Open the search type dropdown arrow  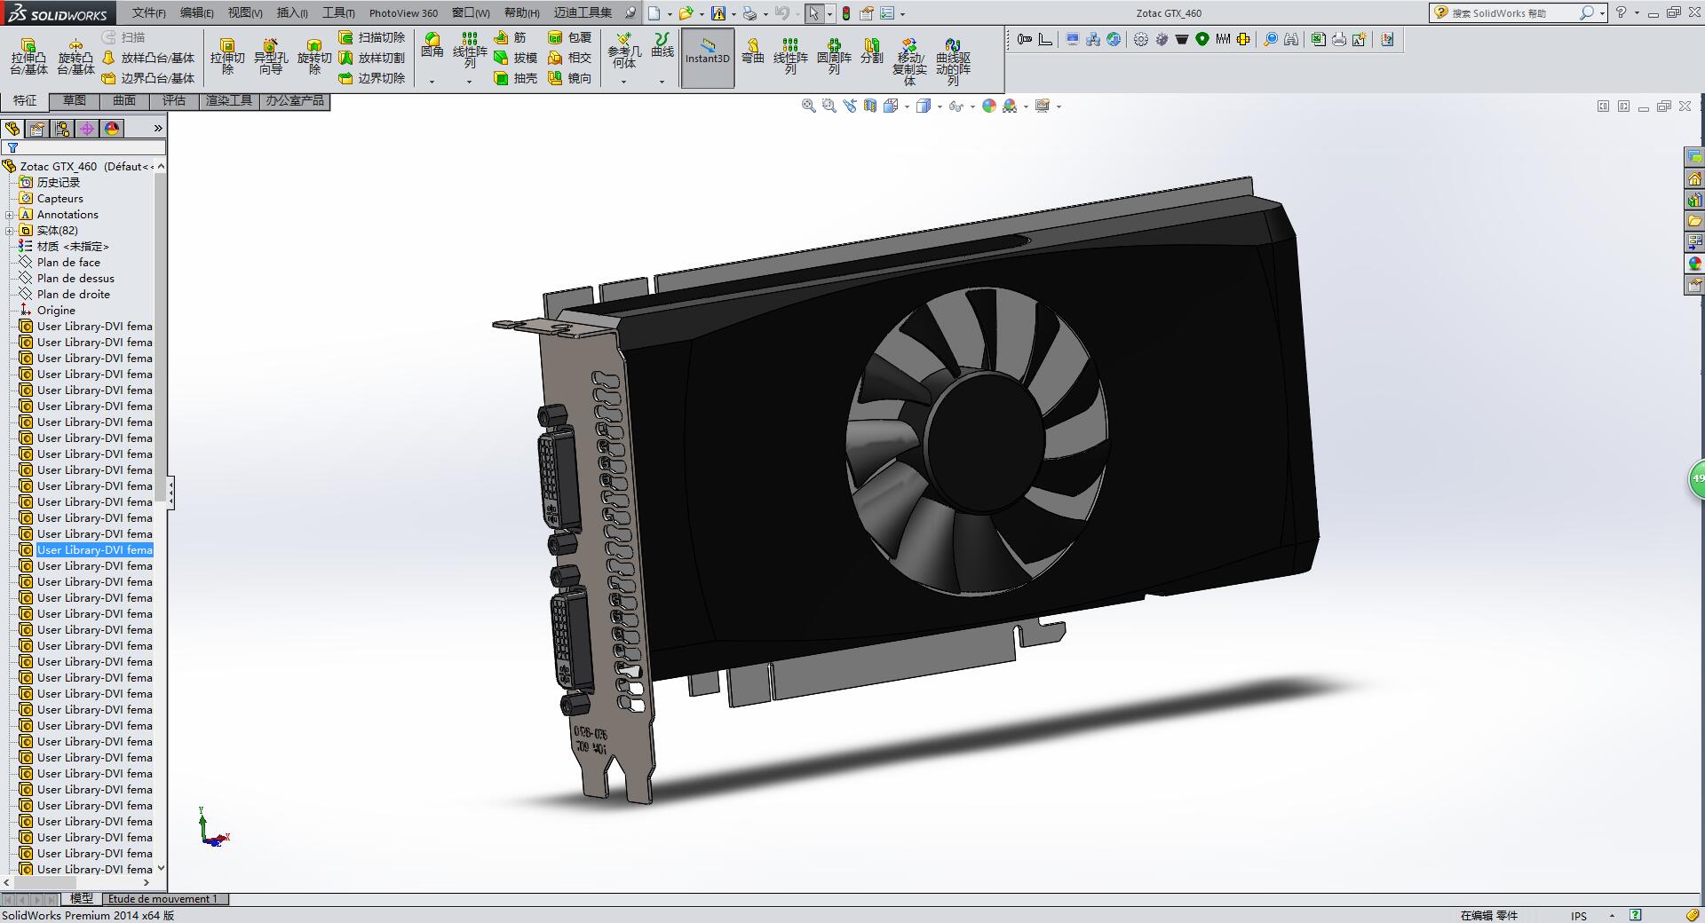click(x=1602, y=13)
